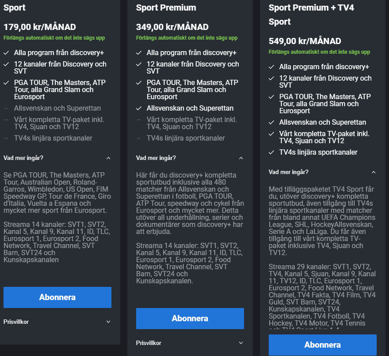Click checkmark beside PGA TOUR feature in Sport plan

6,82
